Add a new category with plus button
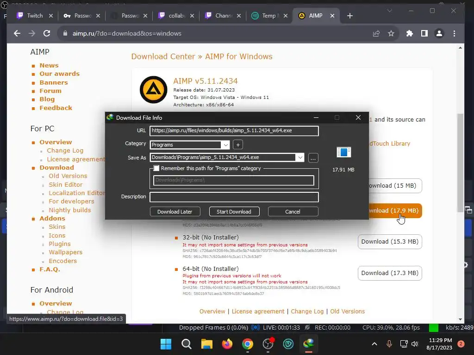The height and width of the screenshot is (355, 474). [x=238, y=145]
